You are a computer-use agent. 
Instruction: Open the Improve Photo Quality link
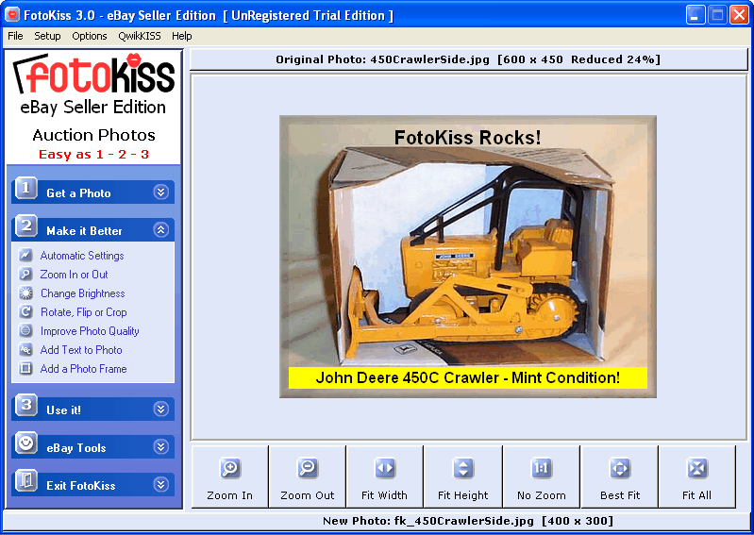click(90, 330)
